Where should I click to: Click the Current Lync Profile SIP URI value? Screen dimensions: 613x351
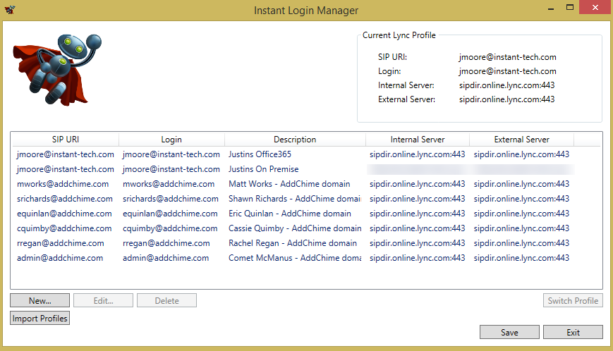pyautogui.click(x=508, y=57)
